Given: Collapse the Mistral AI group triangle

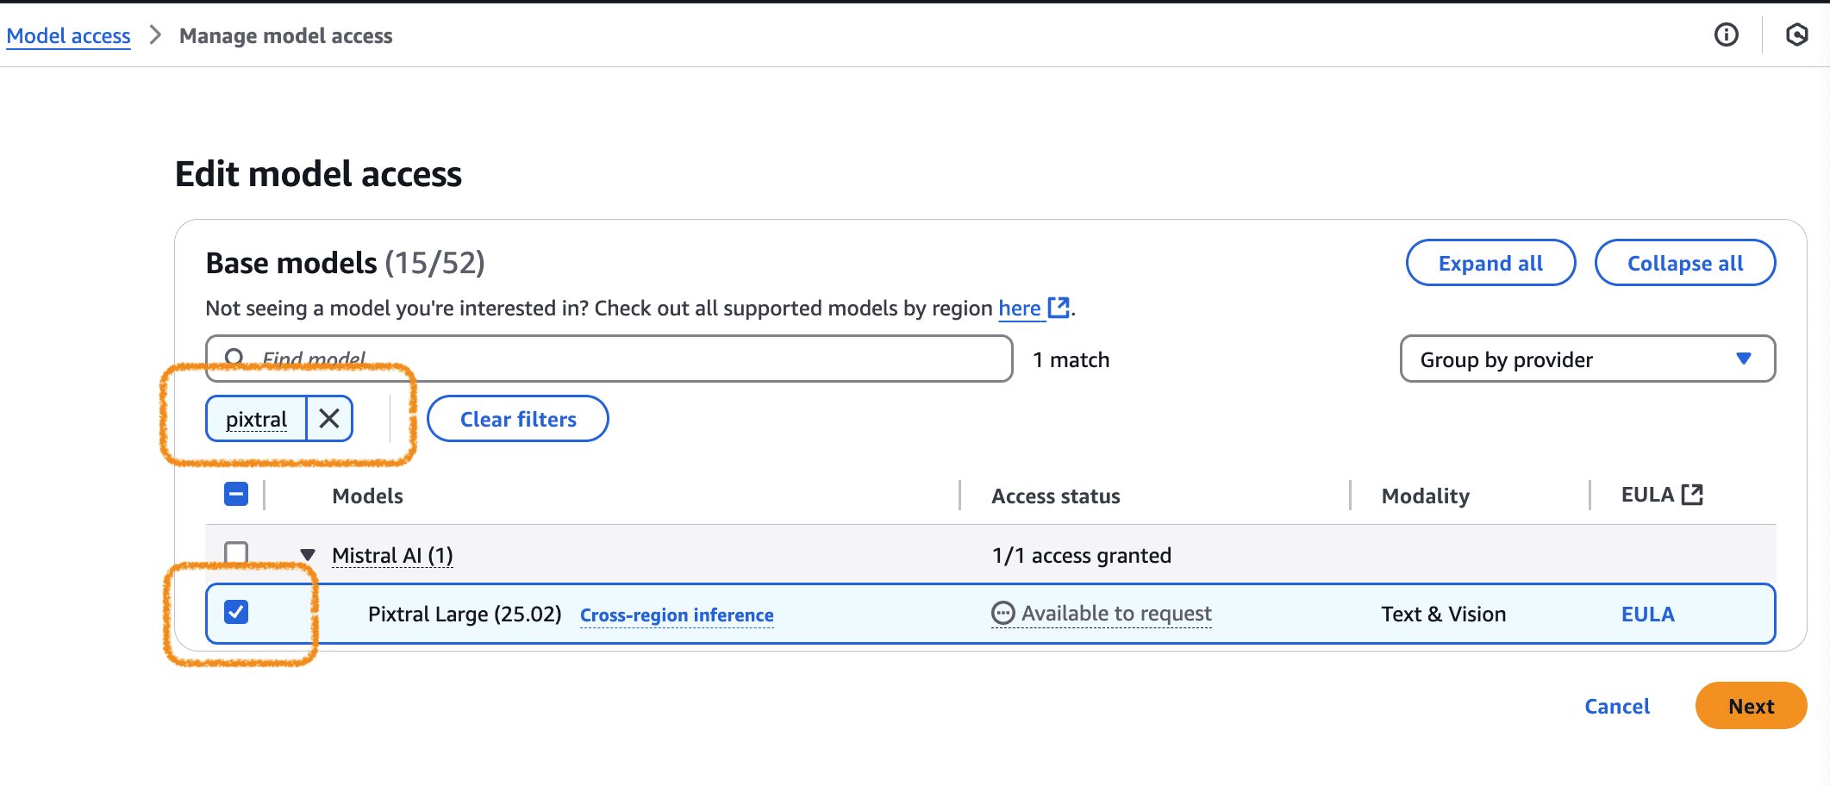Looking at the screenshot, I should pyautogui.click(x=306, y=555).
